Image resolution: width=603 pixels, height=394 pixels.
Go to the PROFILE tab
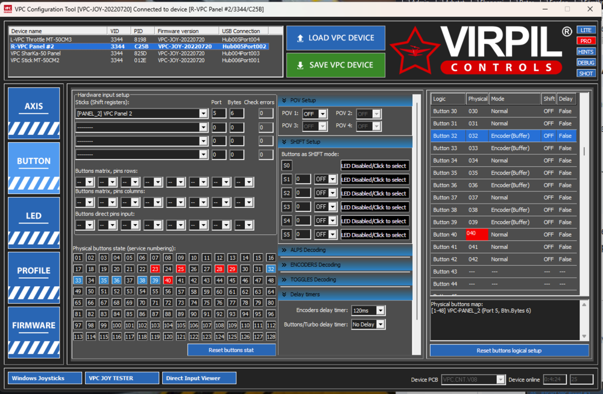[34, 278]
